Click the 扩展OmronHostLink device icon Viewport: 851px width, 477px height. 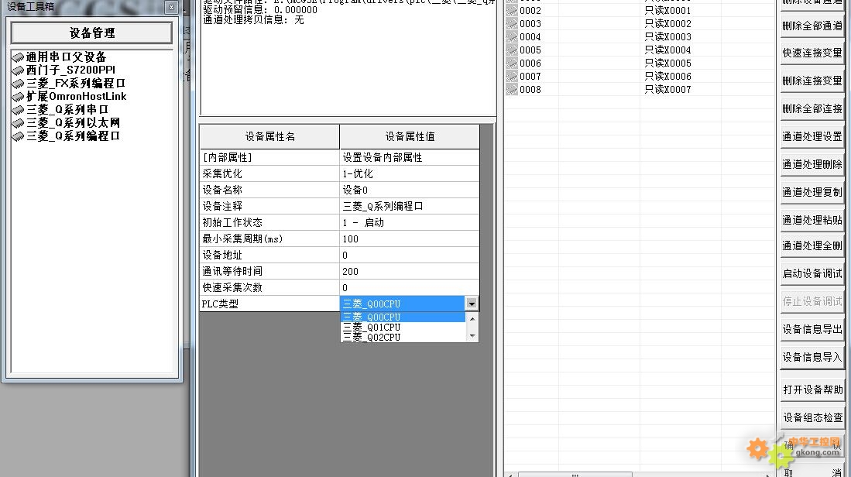click(x=18, y=97)
